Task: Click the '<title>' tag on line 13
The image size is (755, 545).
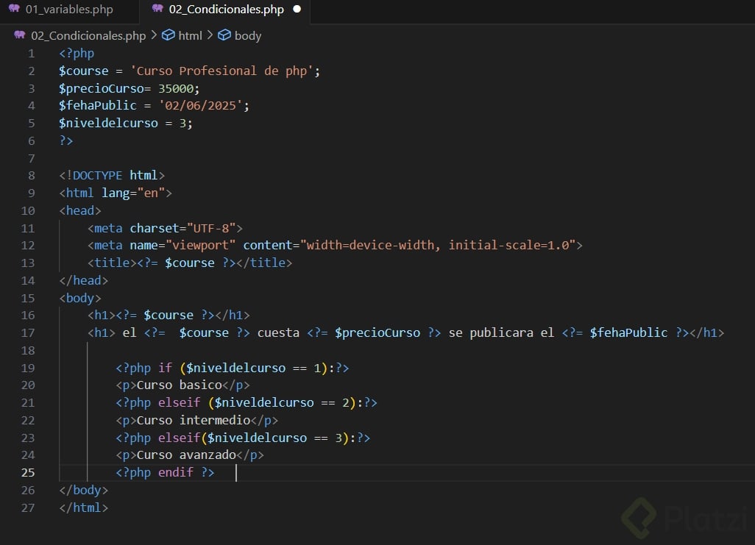Action: (112, 263)
